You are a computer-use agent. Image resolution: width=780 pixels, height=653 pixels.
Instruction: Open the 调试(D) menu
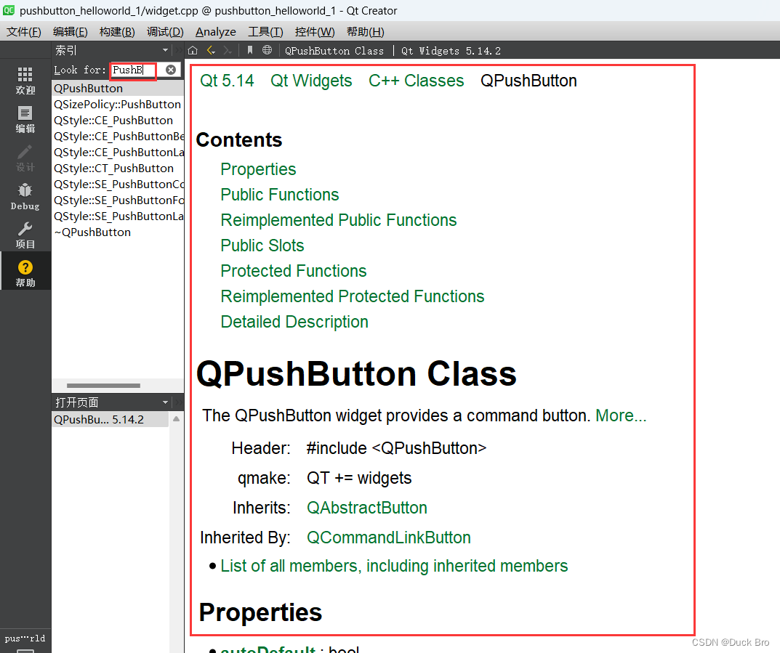165,32
